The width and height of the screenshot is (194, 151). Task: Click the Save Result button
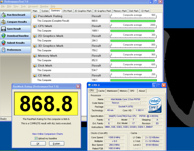pyautogui.click(x=15, y=29)
